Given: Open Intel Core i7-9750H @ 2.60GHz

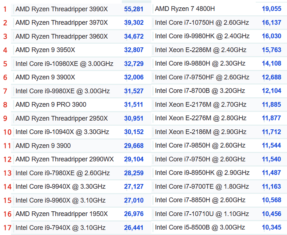Looking at the screenshot, I should (x=200, y=159).
